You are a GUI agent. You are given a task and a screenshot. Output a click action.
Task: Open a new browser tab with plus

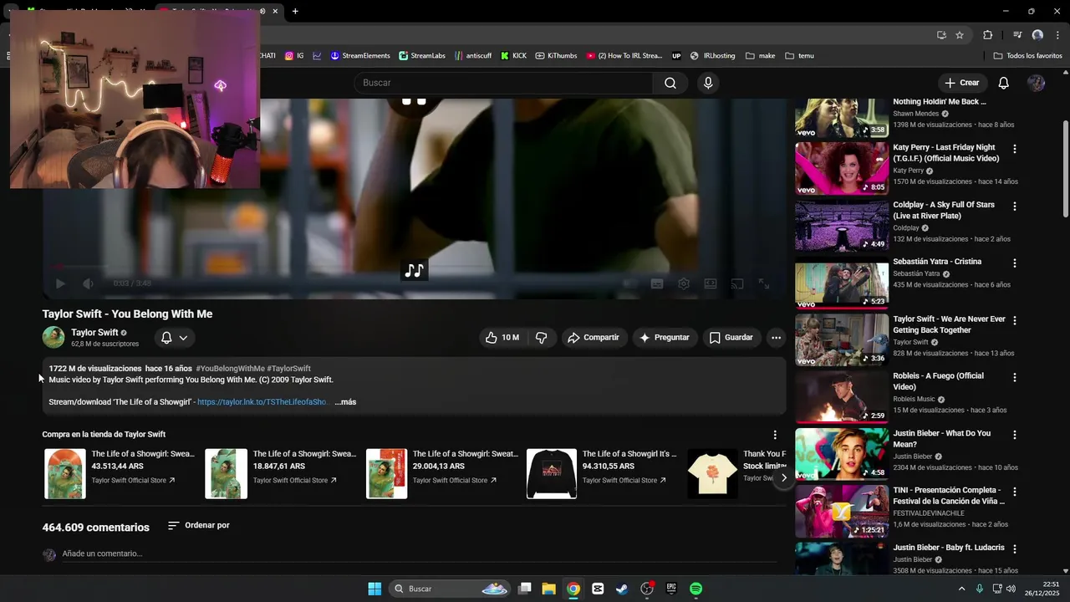click(295, 11)
